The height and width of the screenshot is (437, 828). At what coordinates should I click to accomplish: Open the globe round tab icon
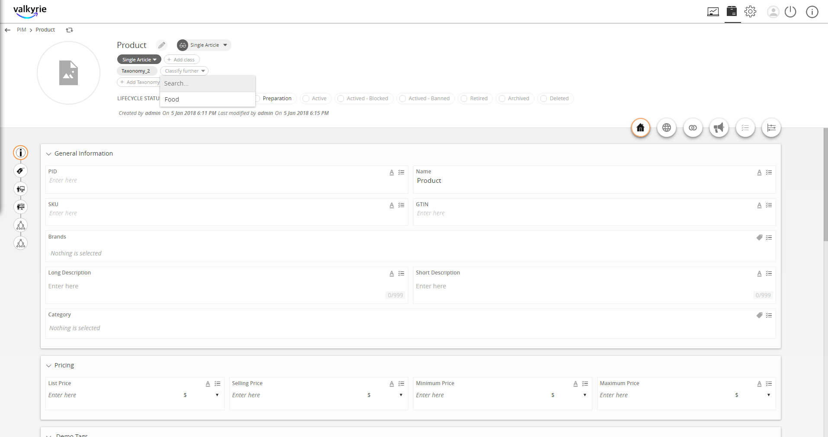667,128
